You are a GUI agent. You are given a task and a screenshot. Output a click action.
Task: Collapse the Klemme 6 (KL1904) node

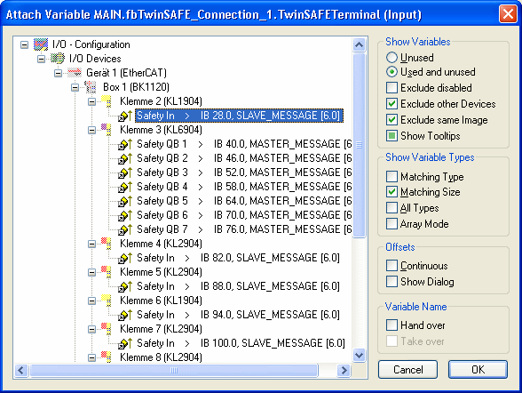click(x=91, y=301)
